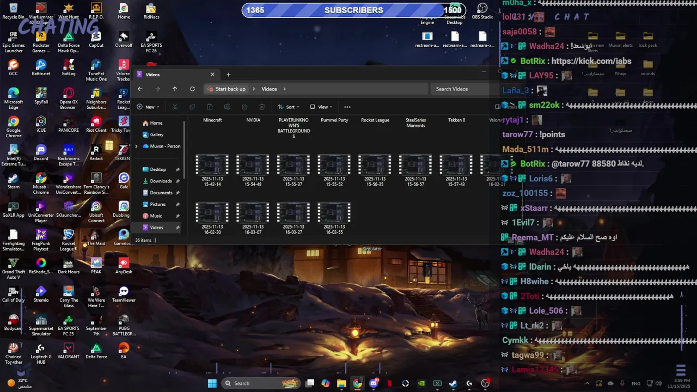Select Epic Games Launcher desktop icon
This screenshot has height=392, width=697.
click(13, 41)
